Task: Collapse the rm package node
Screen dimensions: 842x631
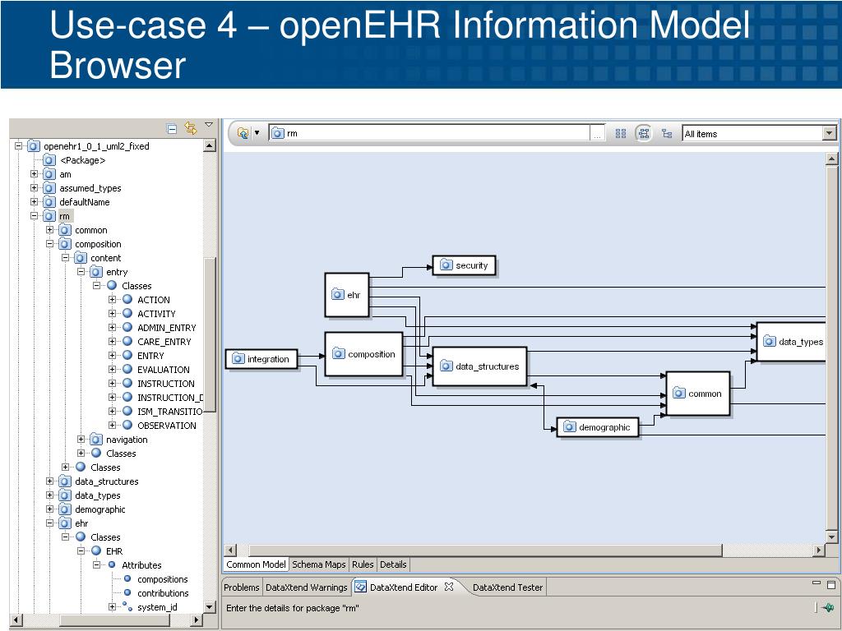Action: click(34, 215)
